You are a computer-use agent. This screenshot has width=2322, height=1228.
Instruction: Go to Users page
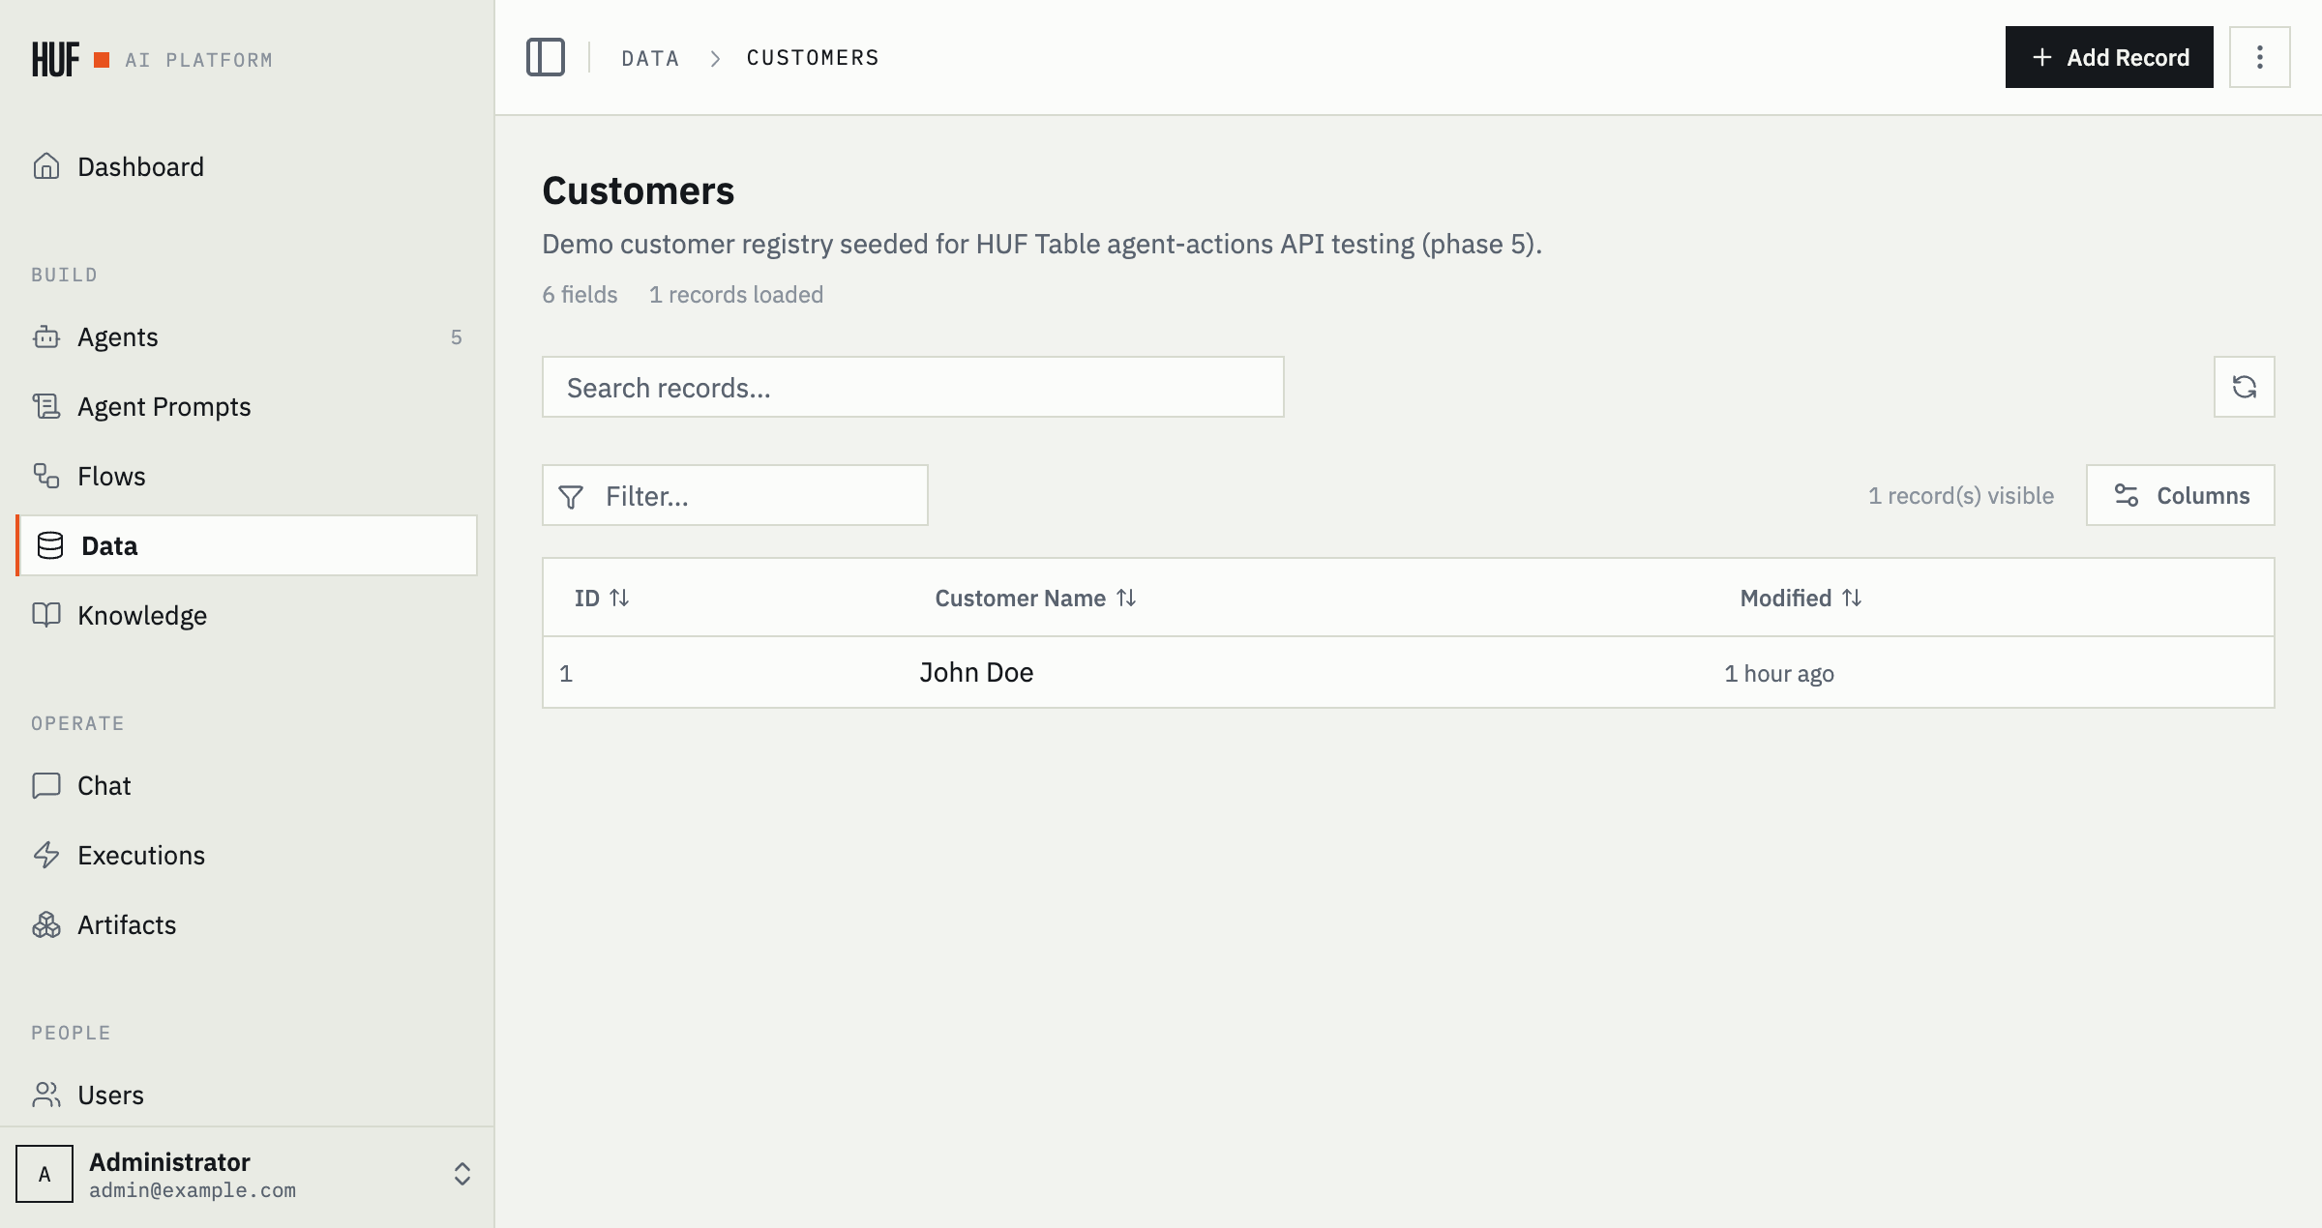[x=247, y=1095]
